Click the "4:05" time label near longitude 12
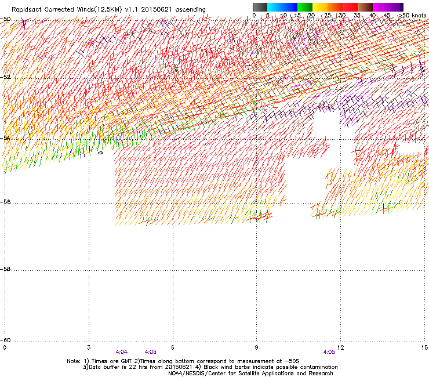 click(329, 352)
